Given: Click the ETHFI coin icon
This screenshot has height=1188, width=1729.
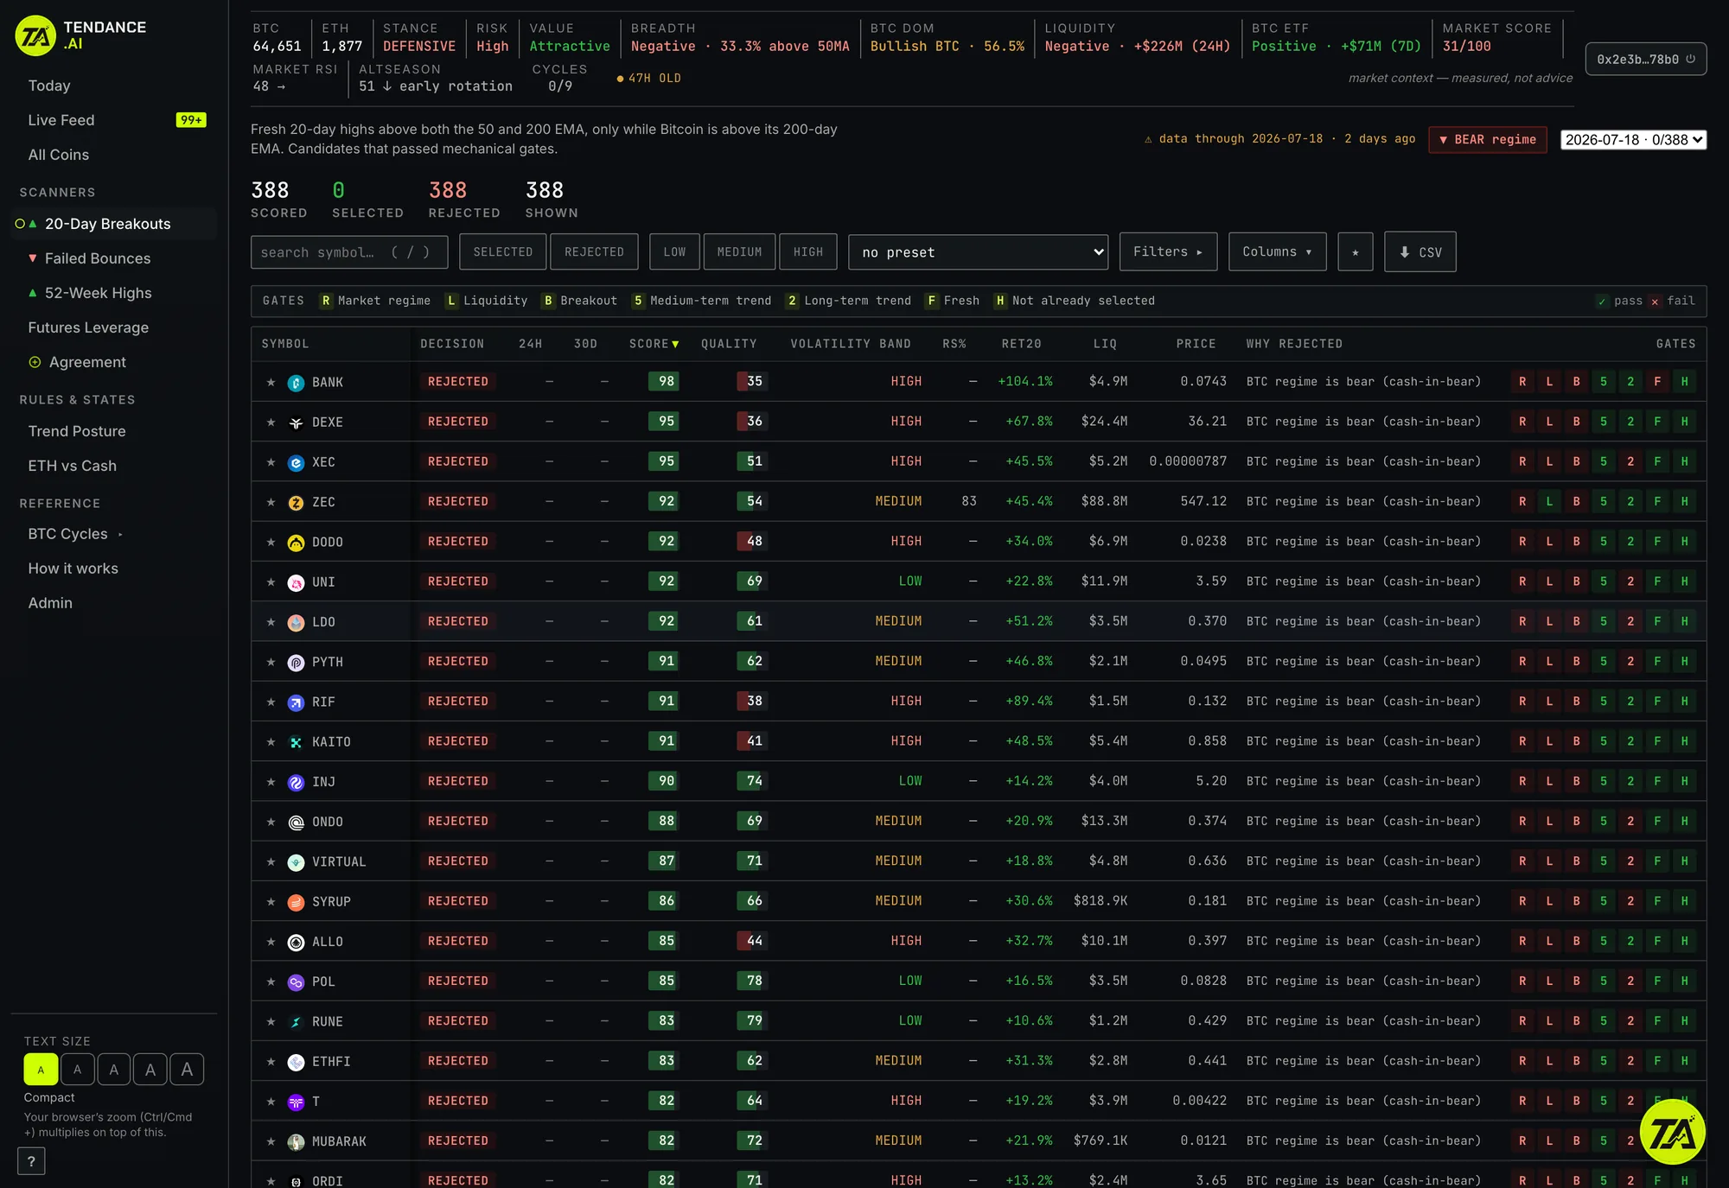Looking at the screenshot, I should [x=296, y=1062].
